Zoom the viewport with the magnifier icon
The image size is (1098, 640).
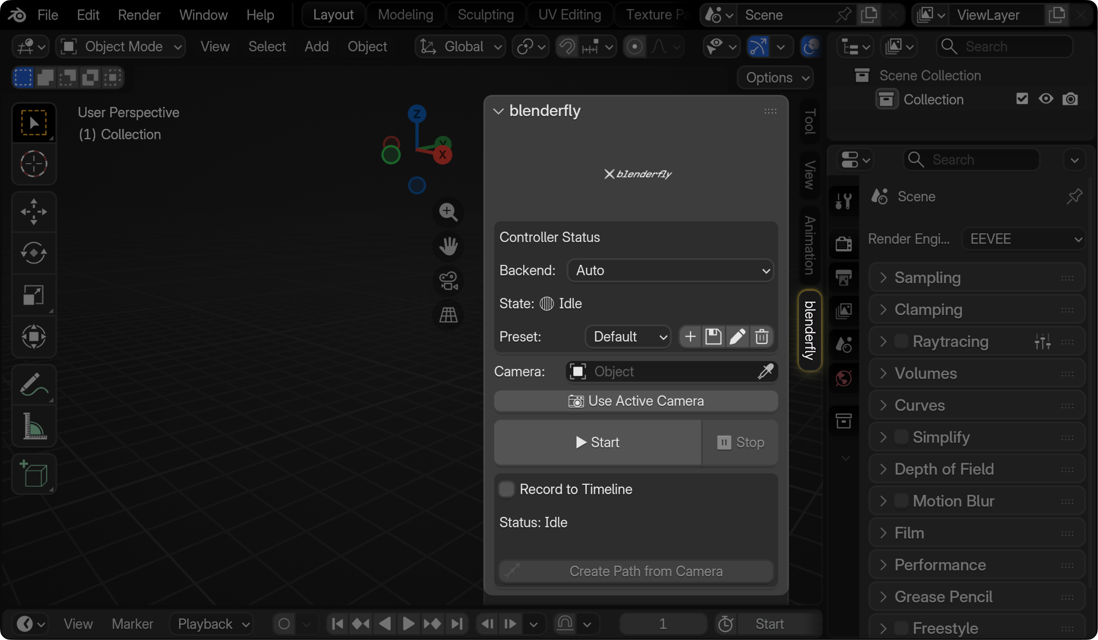tap(447, 212)
